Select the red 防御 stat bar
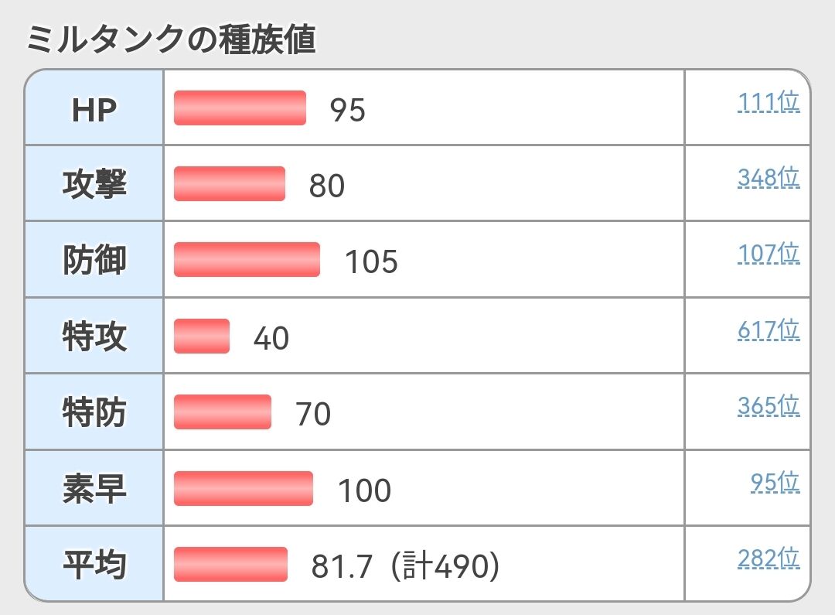Image resolution: width=835 pixels, height=615 pixels. tap(247, 259)
